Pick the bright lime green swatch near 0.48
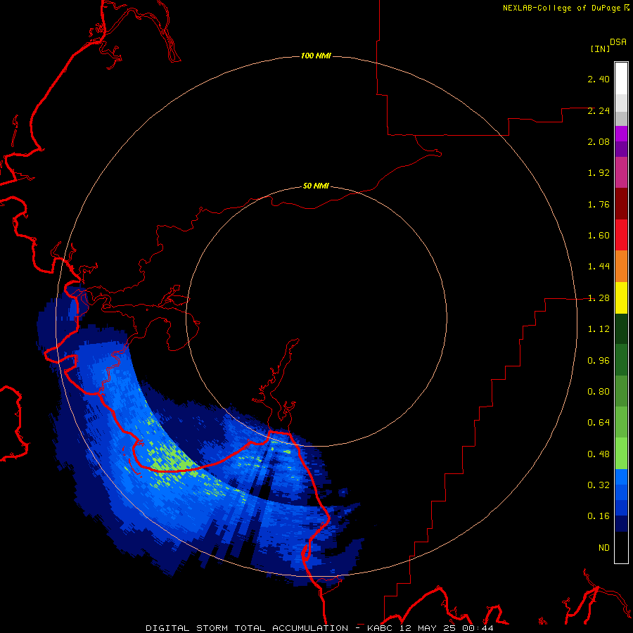Viewport: 633px width, 633px height. 621,454
